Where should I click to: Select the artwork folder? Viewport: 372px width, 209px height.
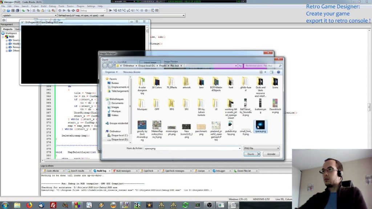186,83
